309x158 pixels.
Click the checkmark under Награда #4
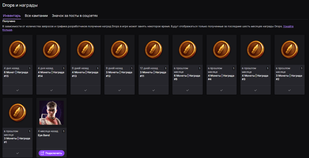pyautogui.click(x=222, y=90)
